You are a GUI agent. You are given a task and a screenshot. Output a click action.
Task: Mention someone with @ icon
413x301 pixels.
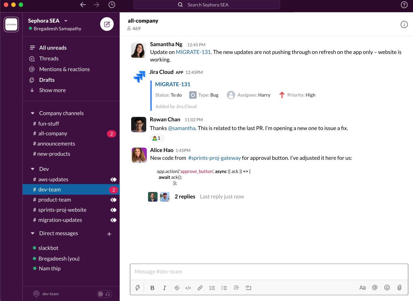(375, 287)
